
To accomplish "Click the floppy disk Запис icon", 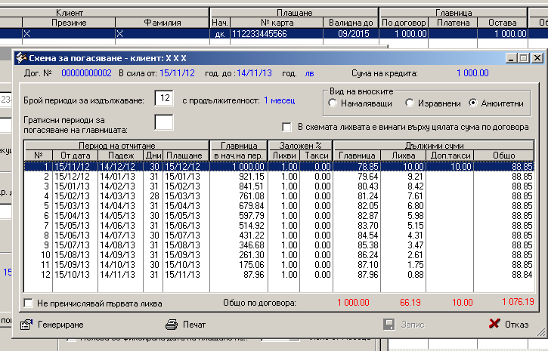I will coord(389,324).
